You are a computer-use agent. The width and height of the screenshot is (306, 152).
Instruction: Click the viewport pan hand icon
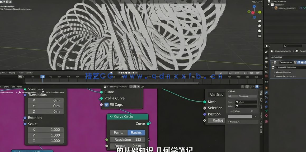[259, 26]
